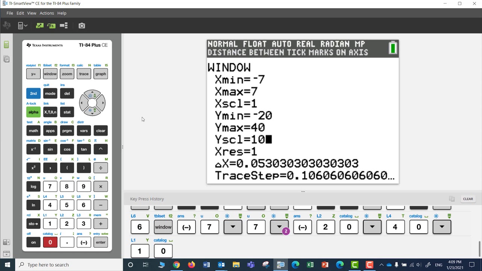This screenshot has width=482, height=271.
Task: Copy key press history with copy icon
Action: tap(452, 199)
